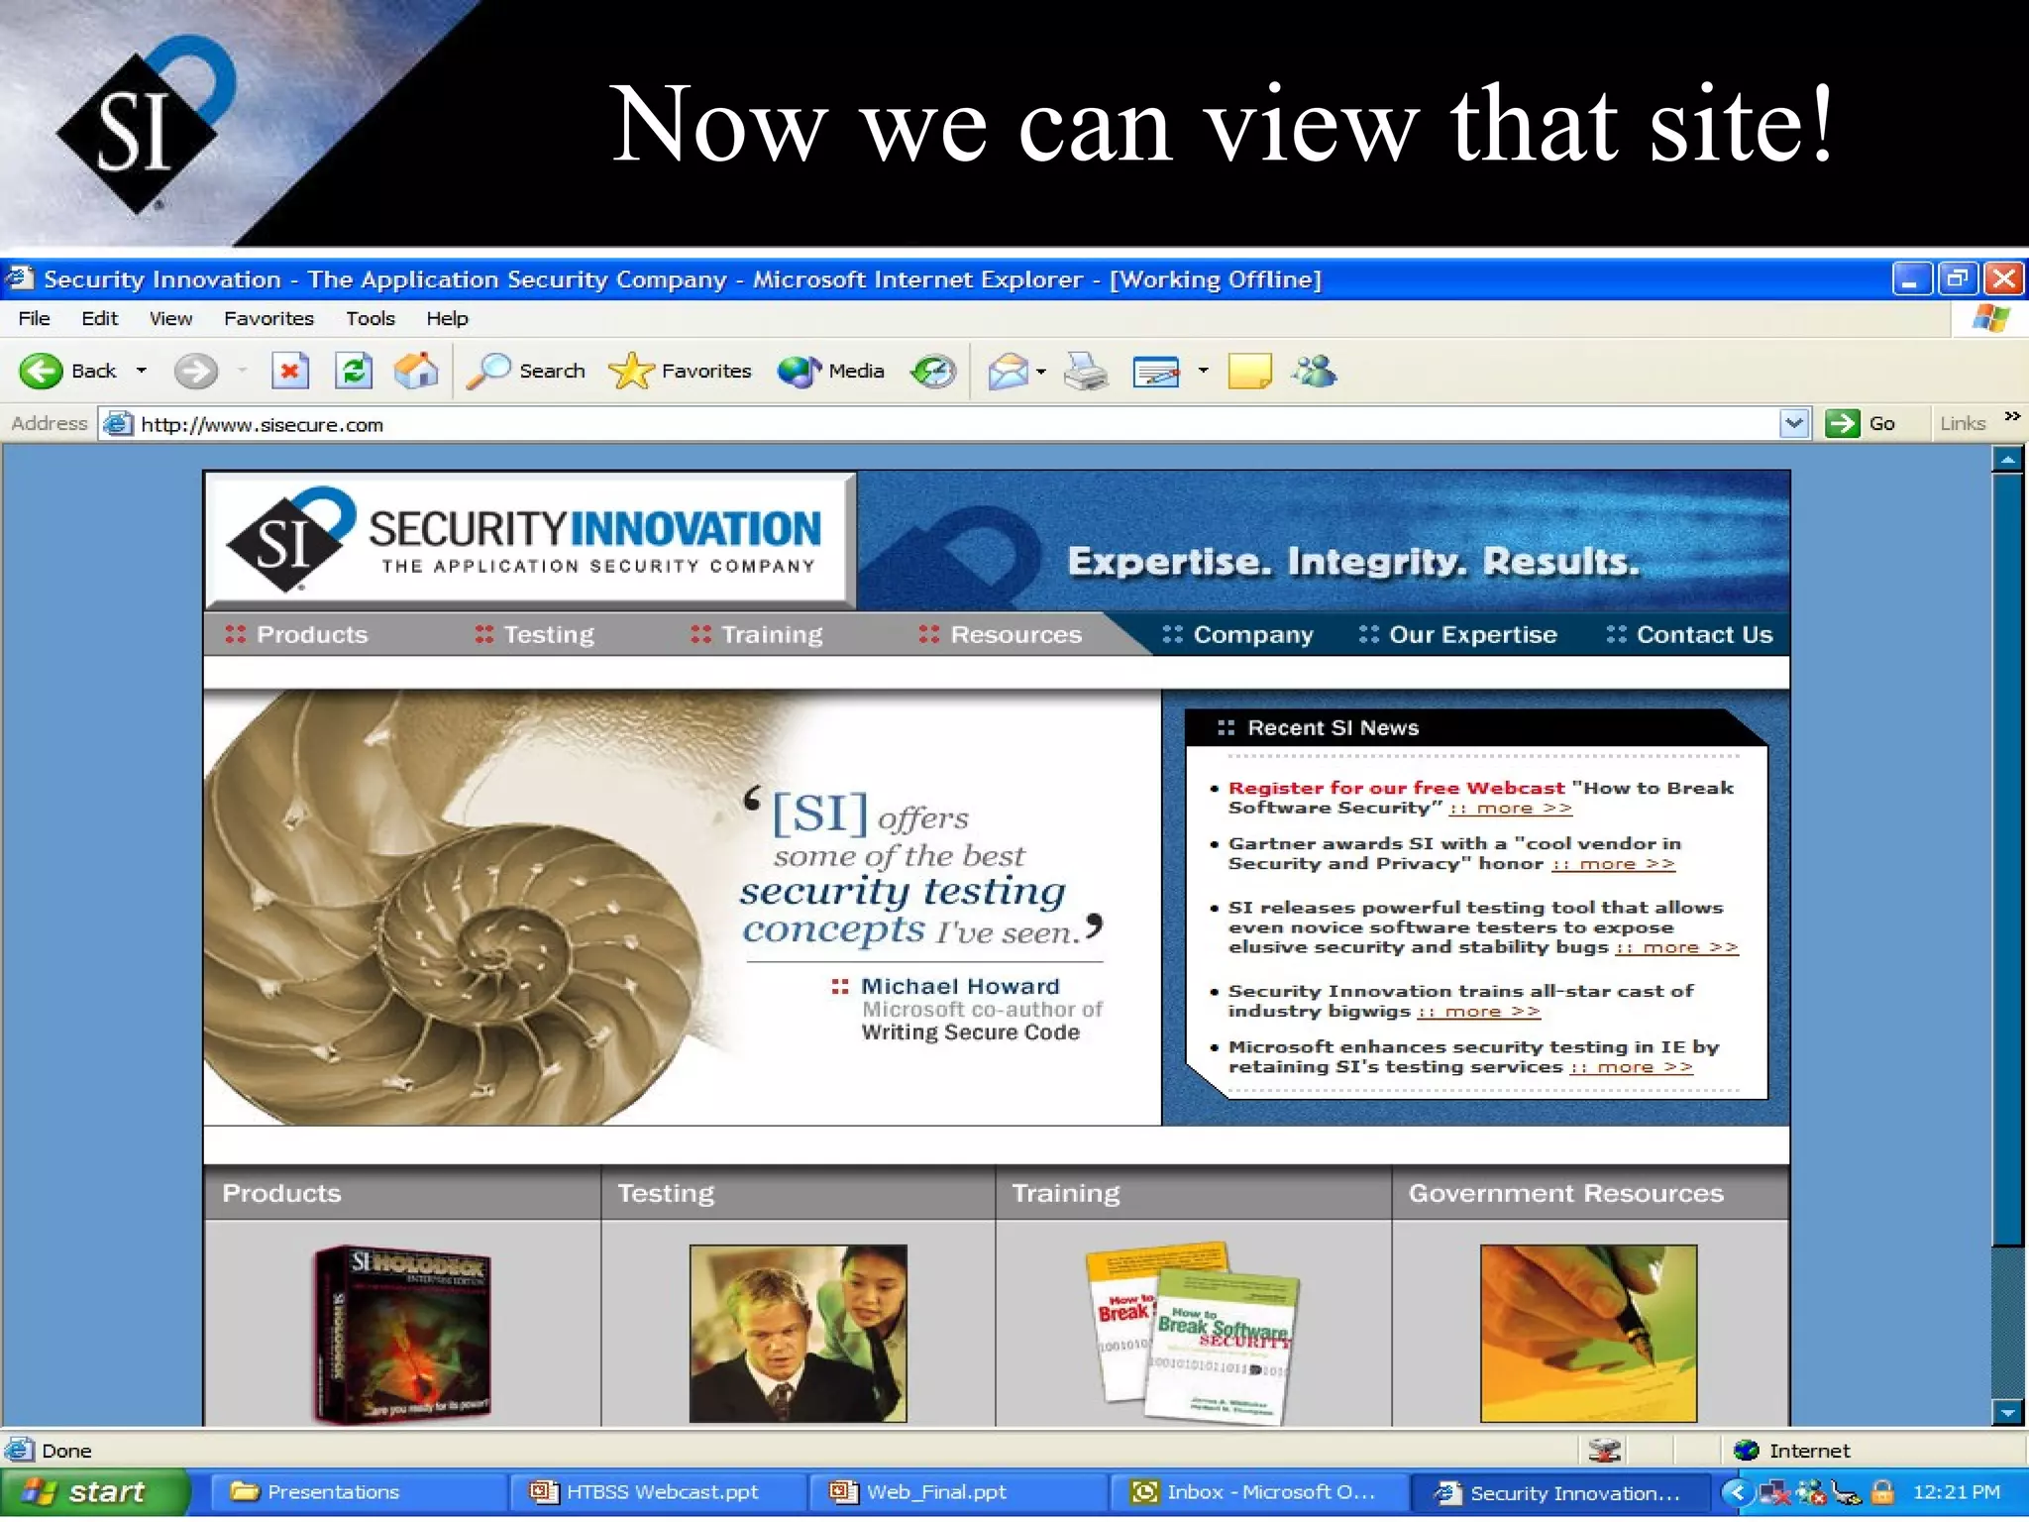Open the History icon

932,372
